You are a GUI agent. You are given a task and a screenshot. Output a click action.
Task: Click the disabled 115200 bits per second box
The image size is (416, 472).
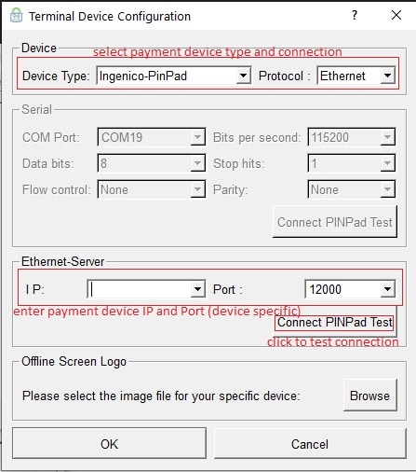click(x=351, y=137)
